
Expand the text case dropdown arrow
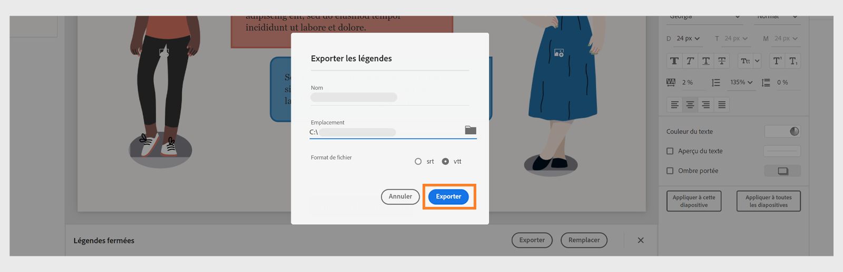click(757, 61)
